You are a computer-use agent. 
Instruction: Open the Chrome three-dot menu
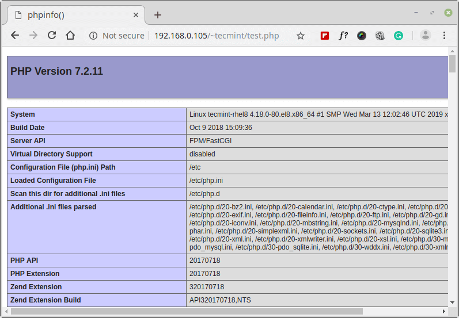[x=444, y=36]
